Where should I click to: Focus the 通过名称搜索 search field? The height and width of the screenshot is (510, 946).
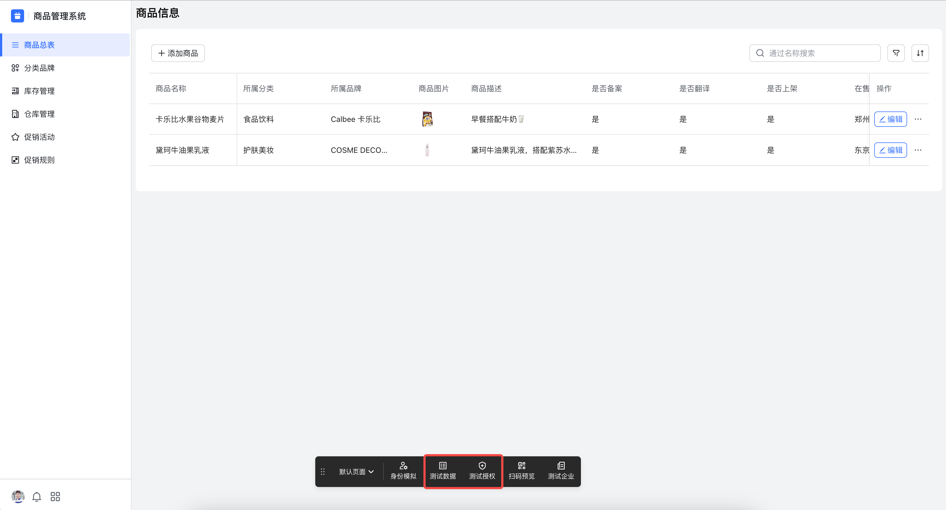point(815,53)
